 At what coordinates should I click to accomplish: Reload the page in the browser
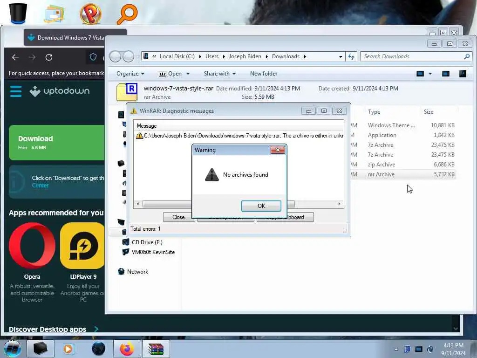(48, 57)
